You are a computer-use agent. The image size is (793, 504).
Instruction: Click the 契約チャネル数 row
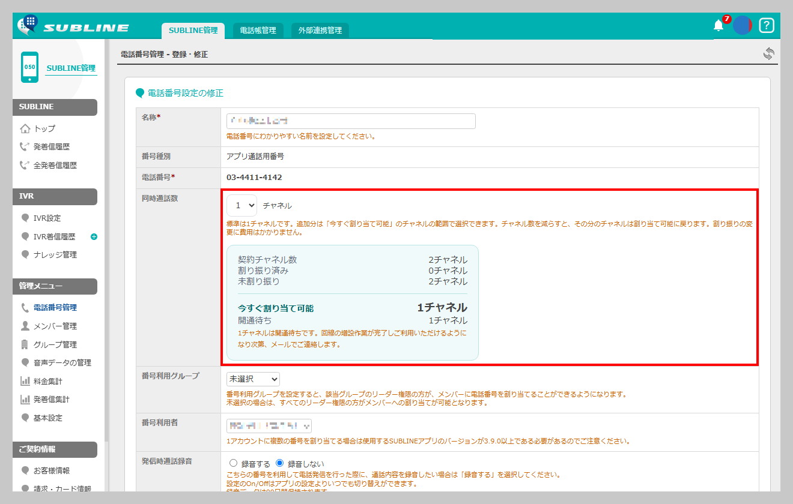[353, 260]
